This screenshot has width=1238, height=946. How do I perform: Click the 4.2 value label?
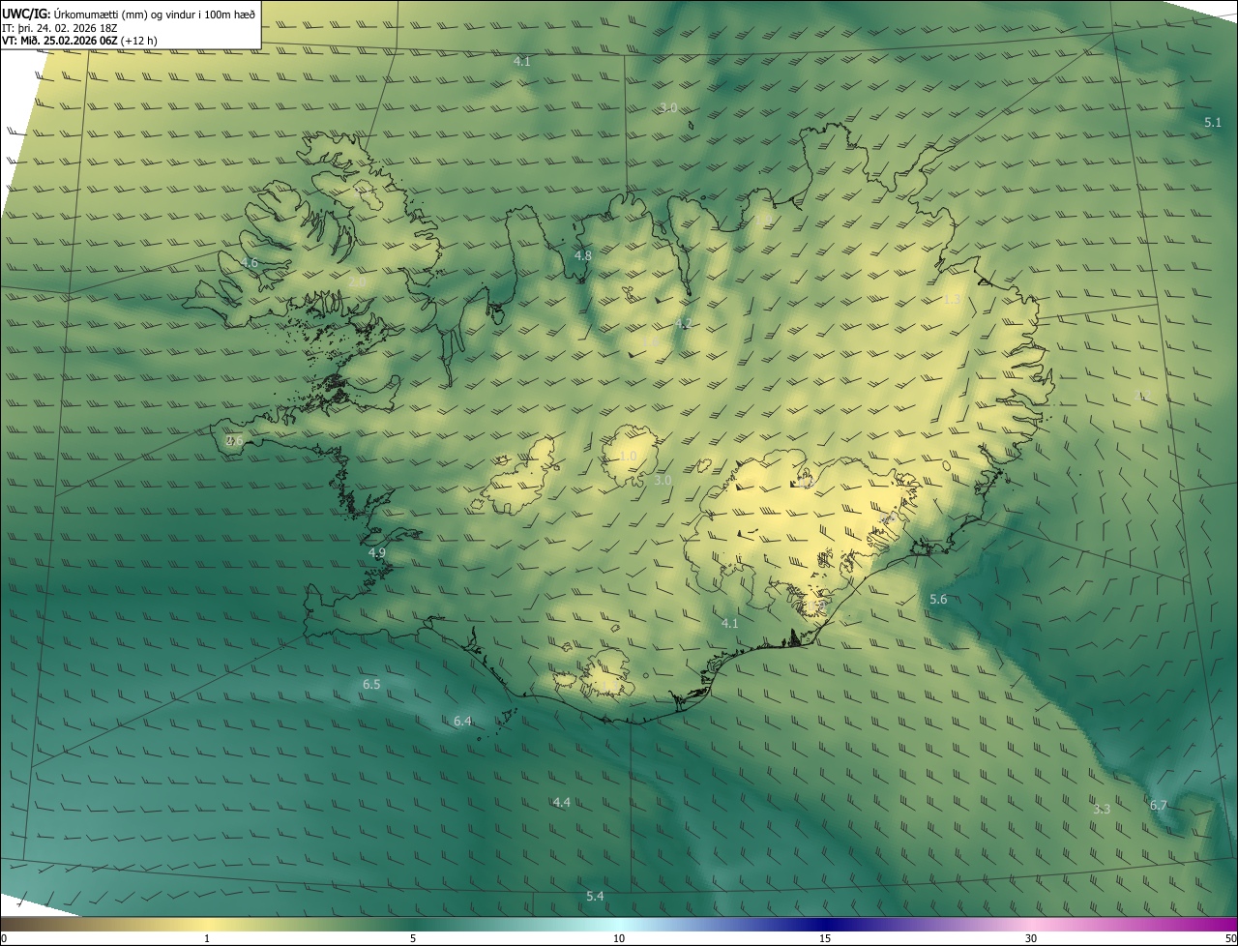(683, 324)
